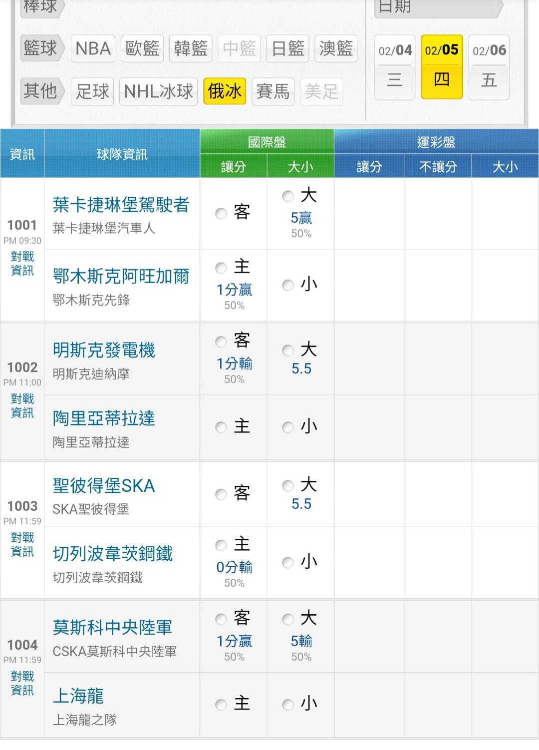The width and height of the screenshot is (539, 750).
Task: Select the date 02/04 tab
Action: pos(395,67)
